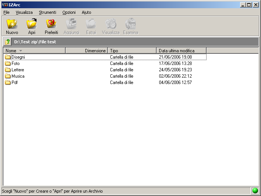Click Cartella di file in Lettere row
261x196 pixels.
[122, 70]
